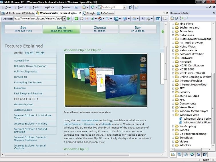Click the red Stop loading icon

click(x=87, y=19)
